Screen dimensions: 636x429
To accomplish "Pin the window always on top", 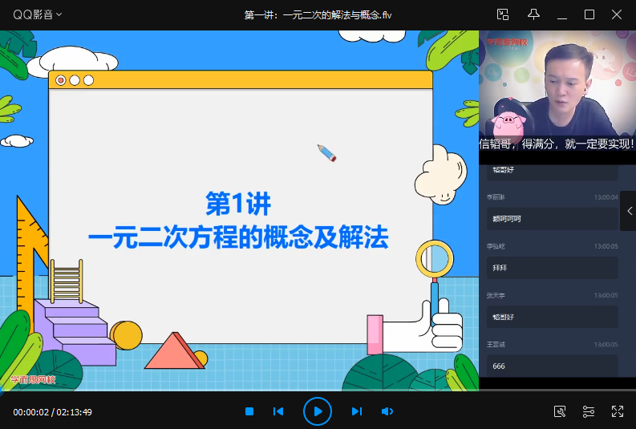I will tap(533, 14).
